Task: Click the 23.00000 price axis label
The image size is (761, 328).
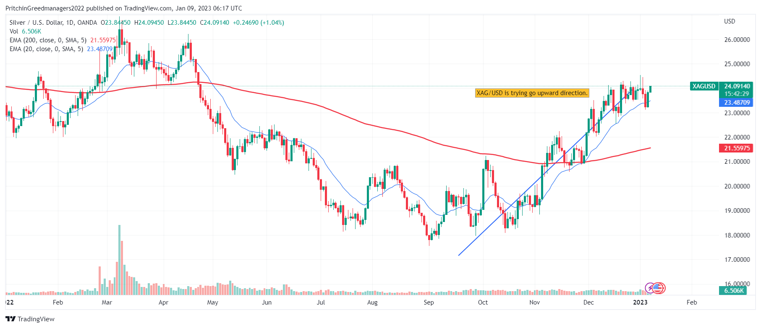Action: pyautogui.click(x=737, y=113)
